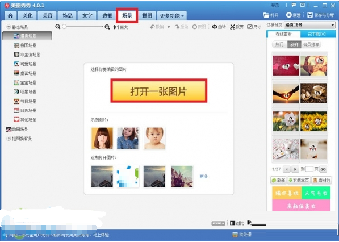Click the 原图 original image button

click(199, 27)
